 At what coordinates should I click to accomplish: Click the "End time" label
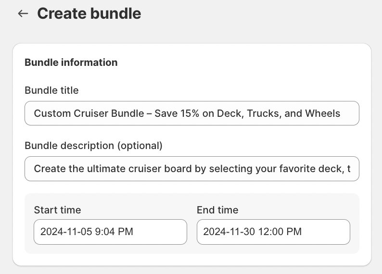tap(217, 210)
